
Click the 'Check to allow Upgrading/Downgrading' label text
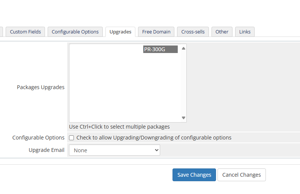(154, 138)
